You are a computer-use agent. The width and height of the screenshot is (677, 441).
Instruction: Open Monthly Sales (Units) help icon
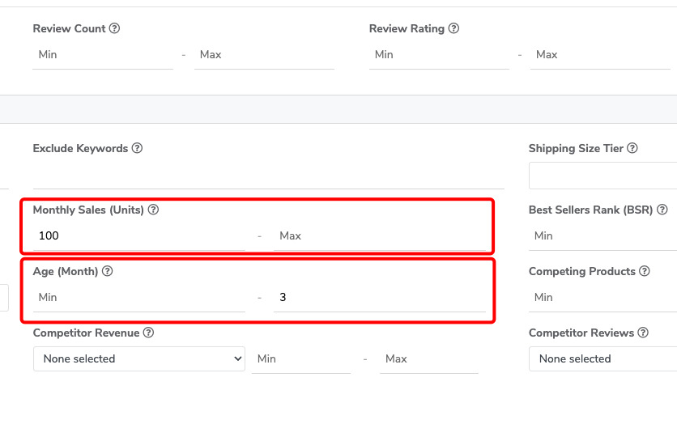(153, 210)
